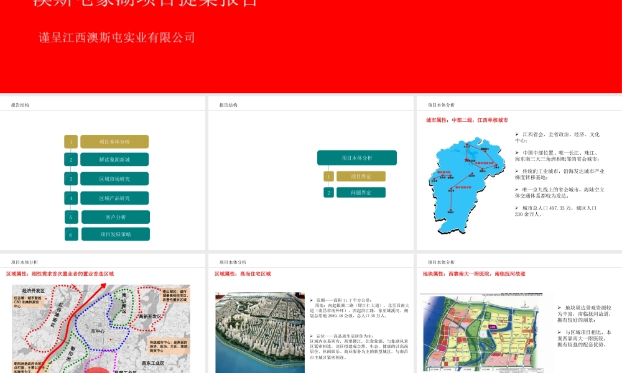Click number 1 box beside 项目本体分析 in six-item outline

pyautogui.click(x=71, y=142)
